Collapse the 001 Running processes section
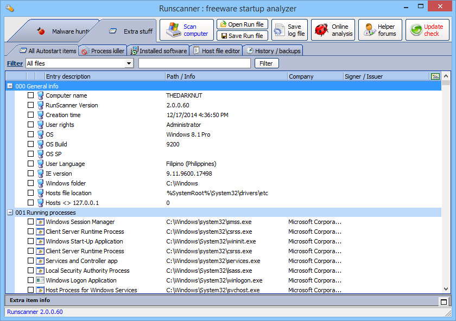Image resolution: width=456 pixels, height=321 pixels. coord(9,212)
